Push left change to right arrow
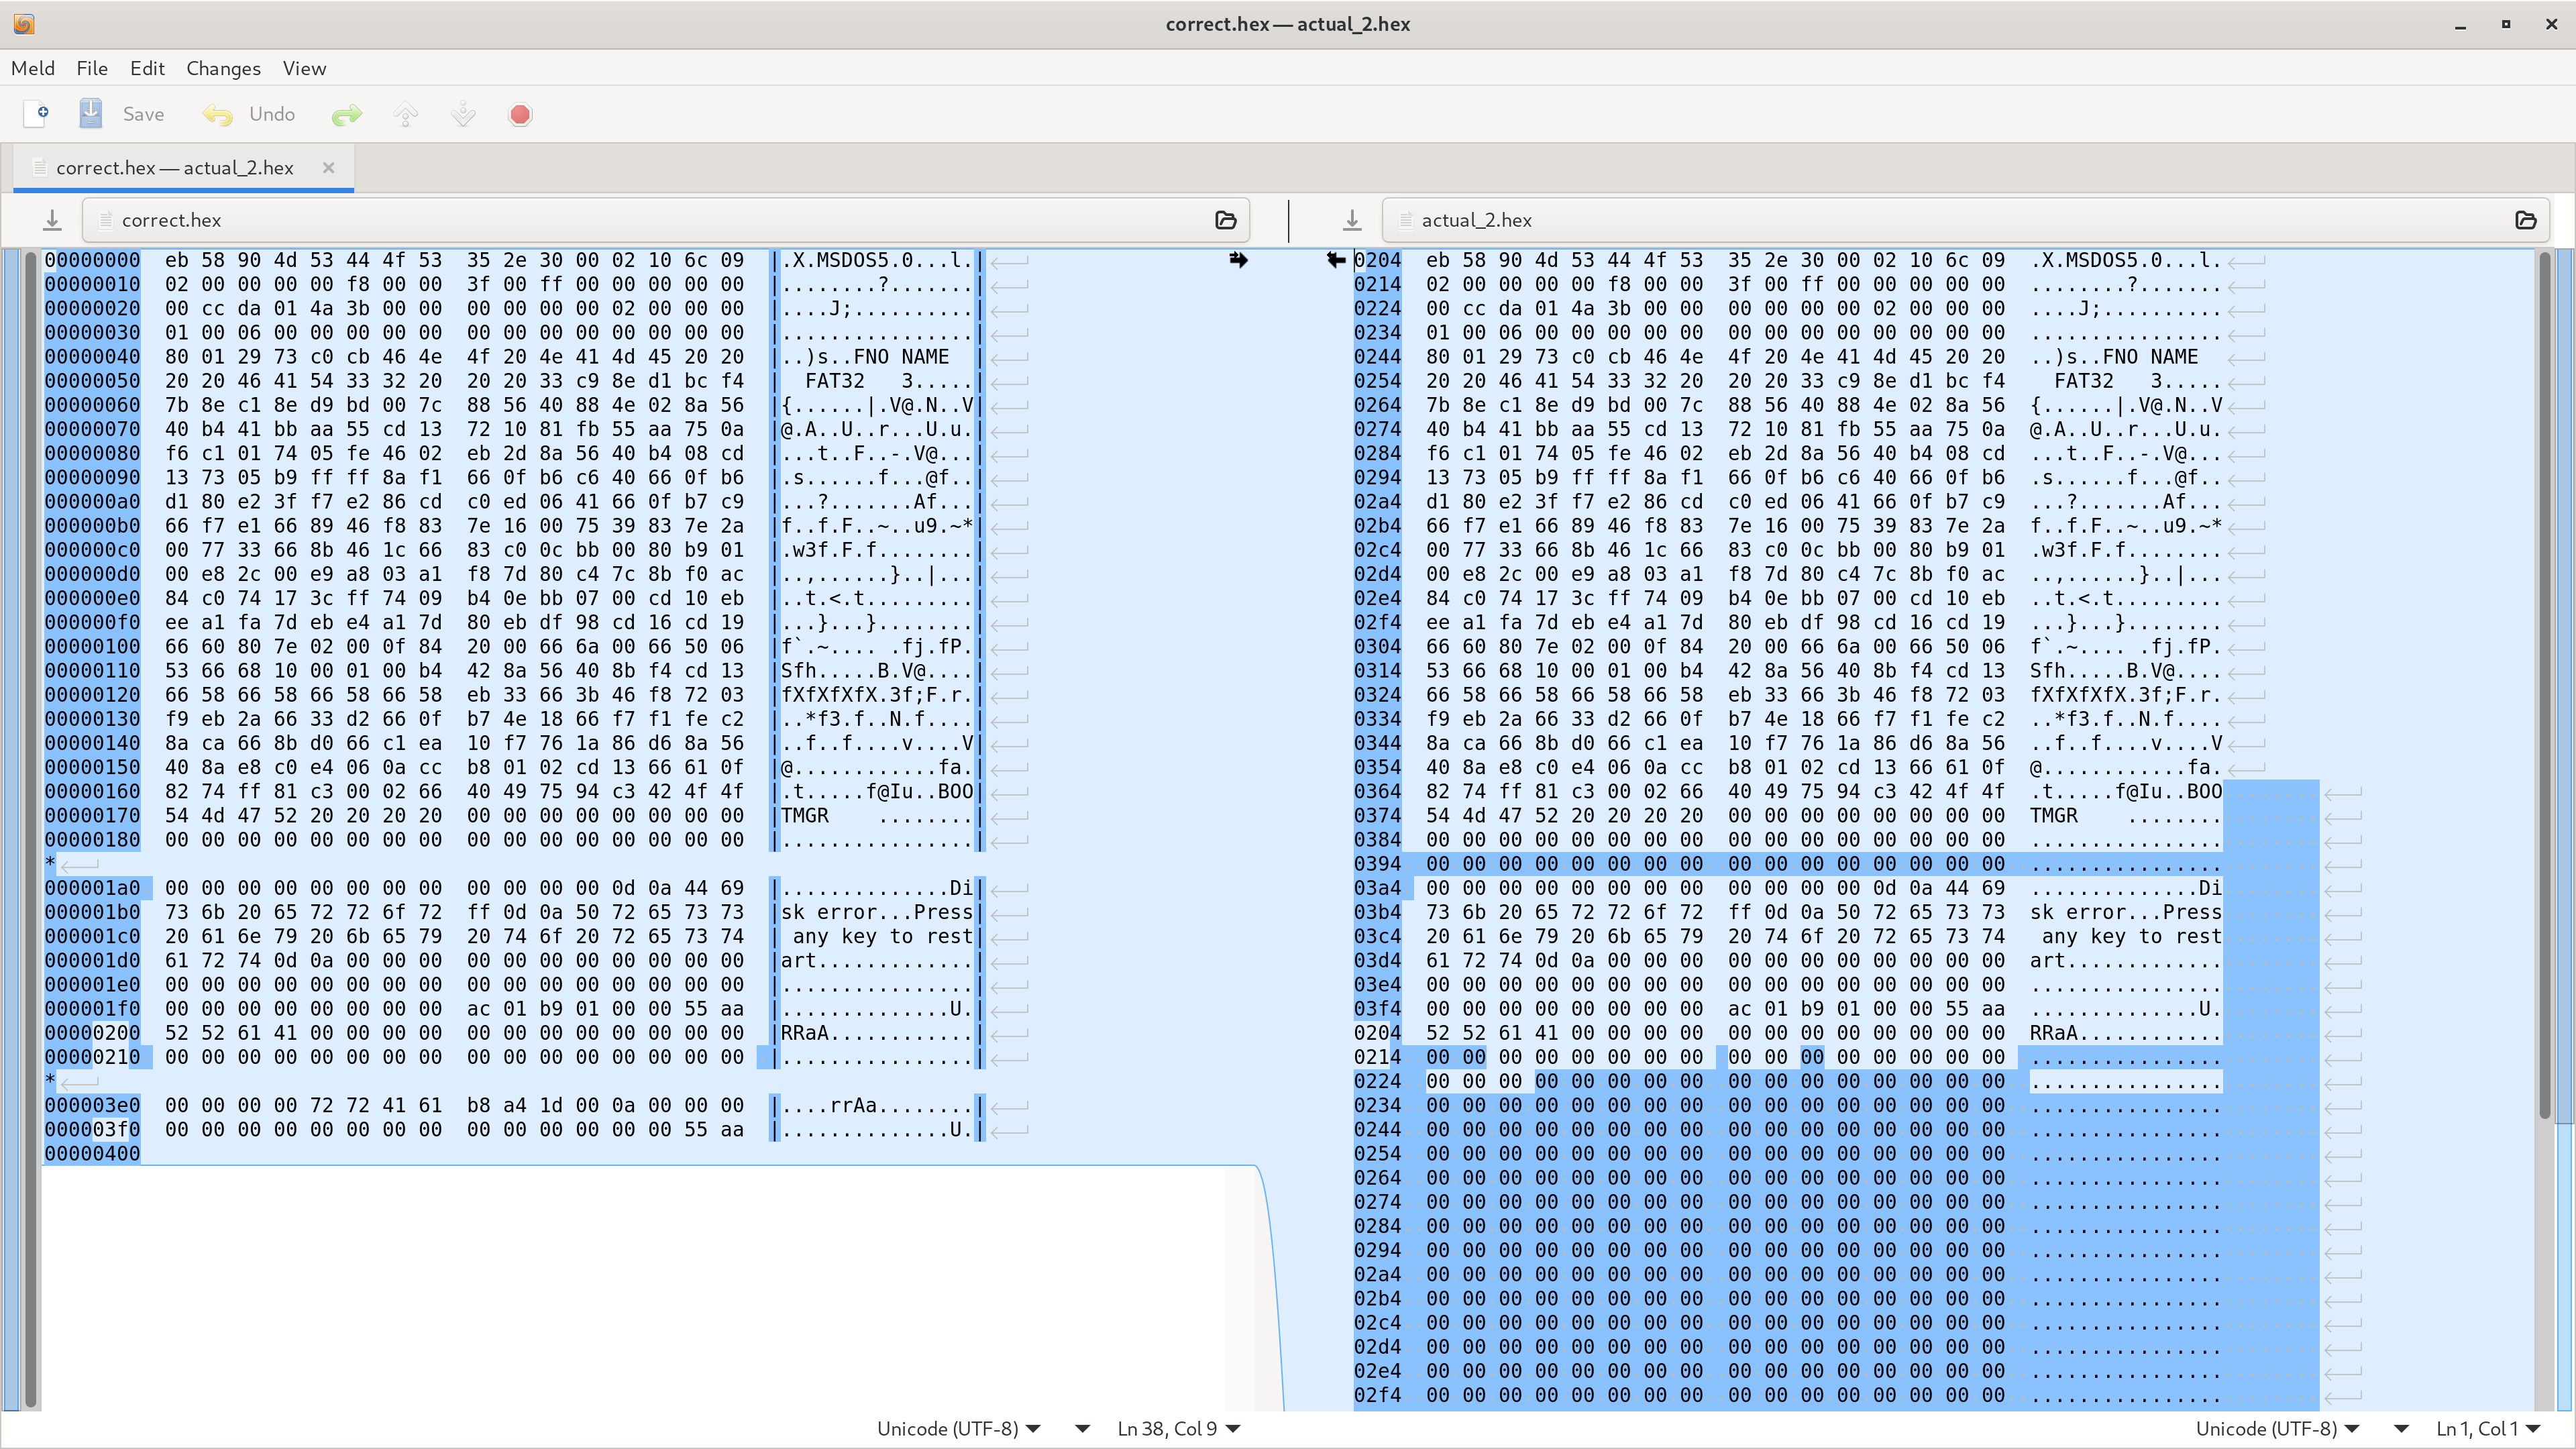The height and width of the screenshot is (1449, 2576). pyautogui.click(x=1238, y=260)
